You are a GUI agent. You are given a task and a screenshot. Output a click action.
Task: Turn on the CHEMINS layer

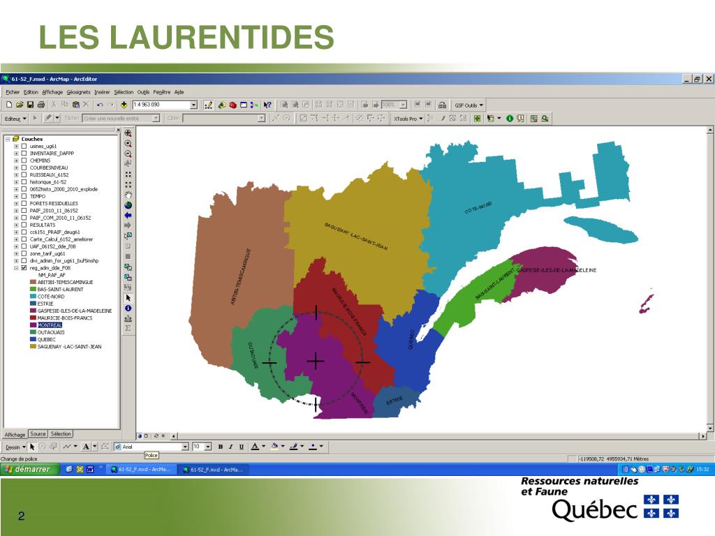point(24,161)
